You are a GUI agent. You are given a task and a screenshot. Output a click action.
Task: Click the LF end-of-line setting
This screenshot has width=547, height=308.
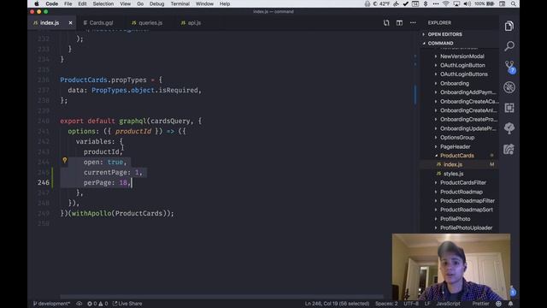[x=427, y=304]
